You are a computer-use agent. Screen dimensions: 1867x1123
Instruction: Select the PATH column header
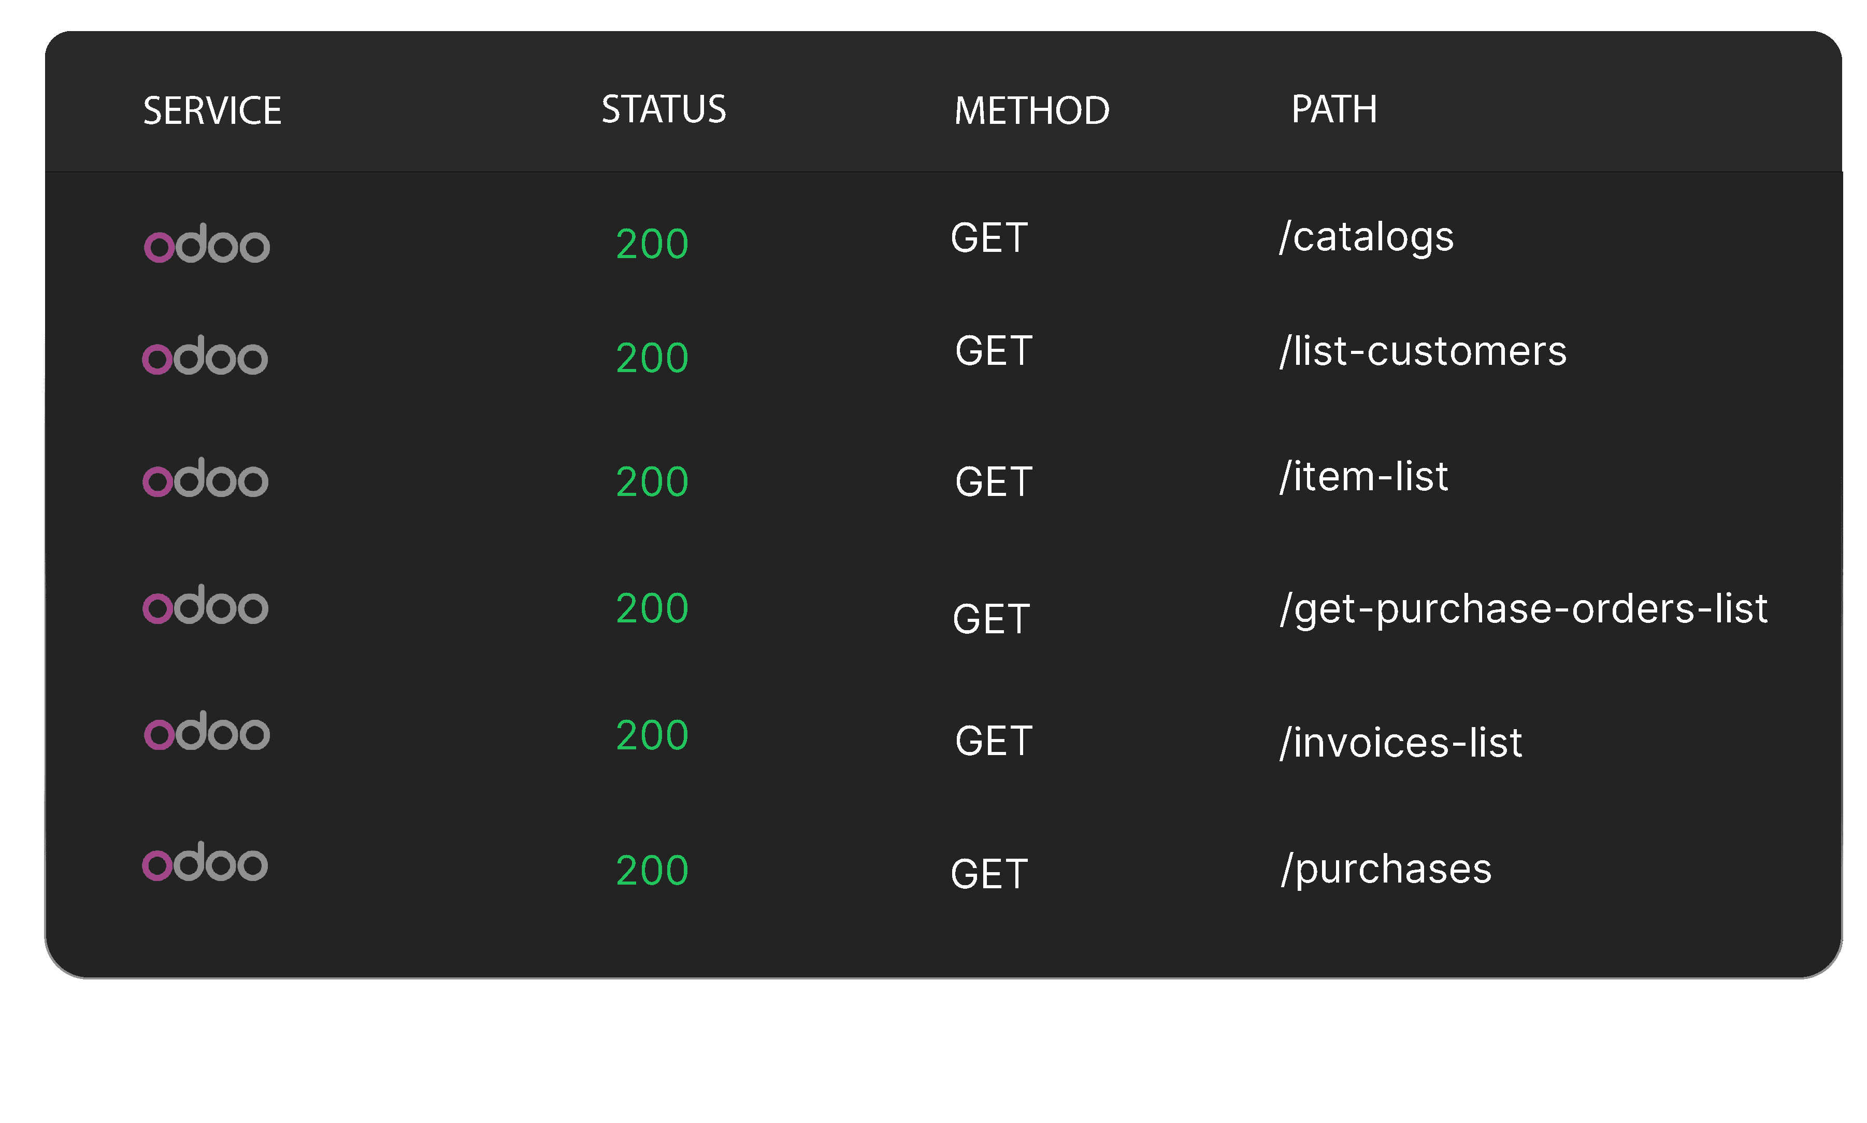[1333, 109]
